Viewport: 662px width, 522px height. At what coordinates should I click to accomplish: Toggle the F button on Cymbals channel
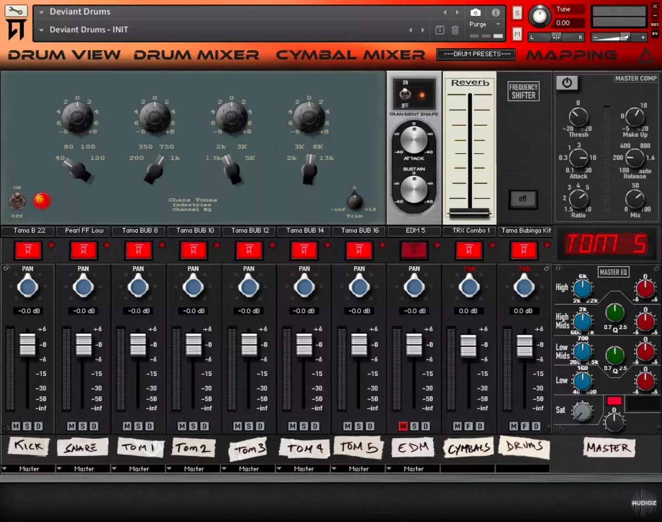(469, 426)
